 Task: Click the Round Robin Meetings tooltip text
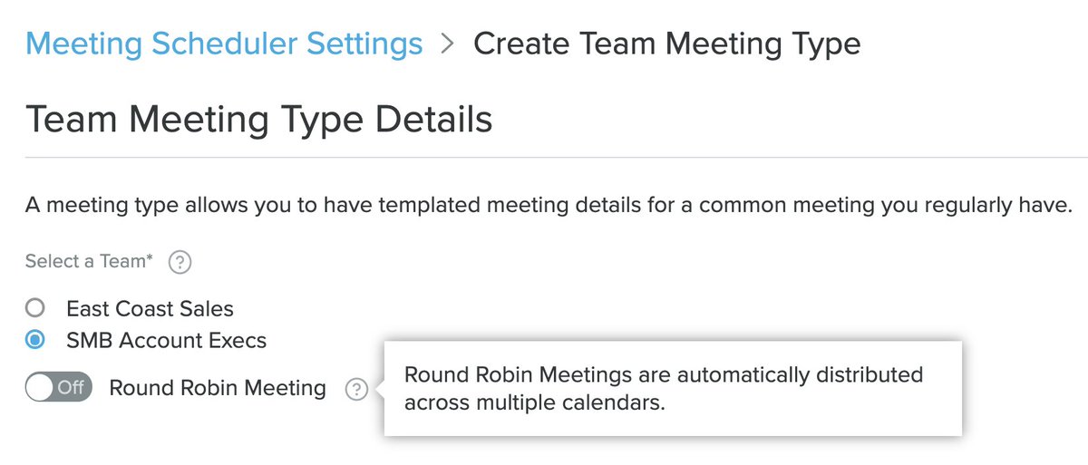[x=663, y=388]
